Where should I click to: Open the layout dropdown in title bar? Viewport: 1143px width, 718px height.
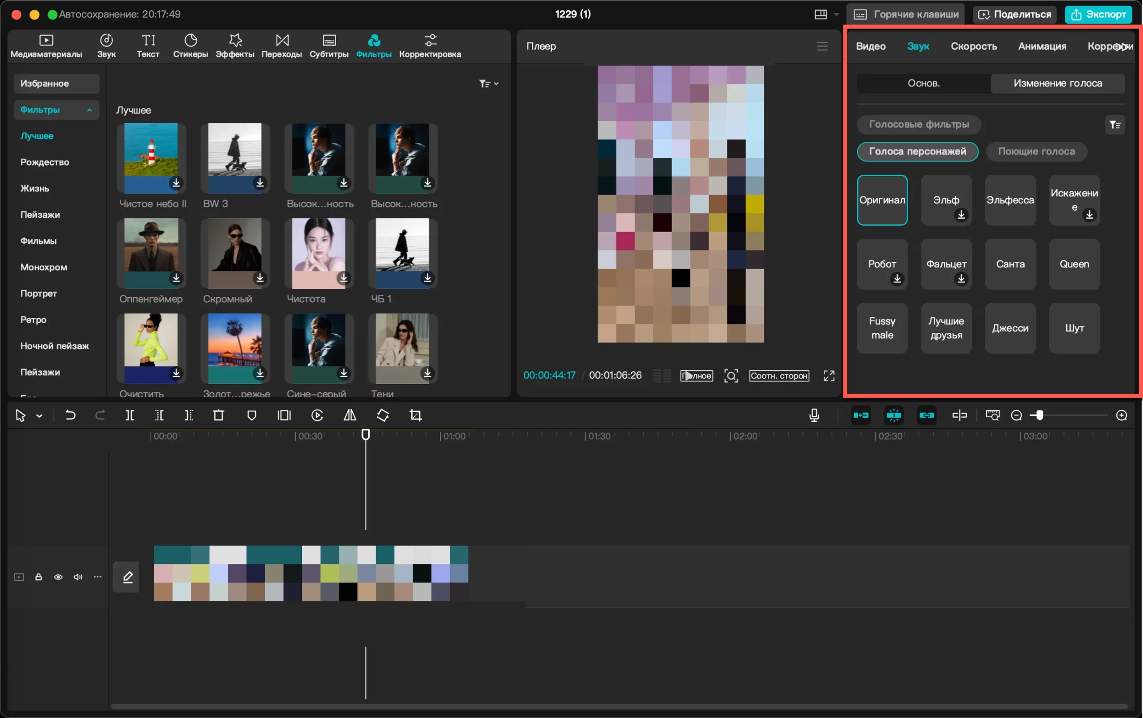pos(836,14)
